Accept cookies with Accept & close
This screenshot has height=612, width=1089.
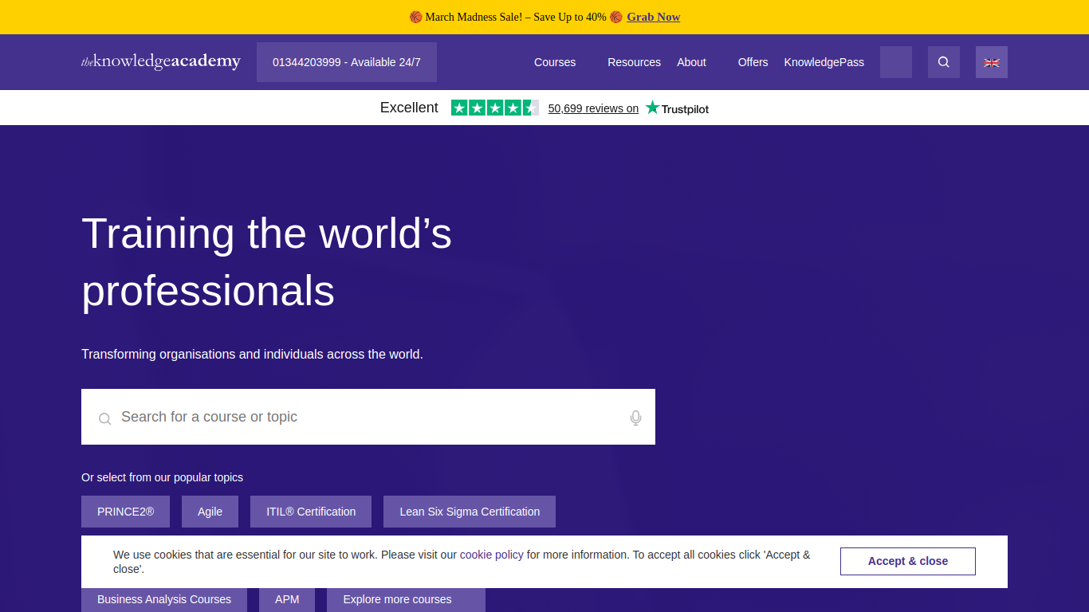(908, 561)
